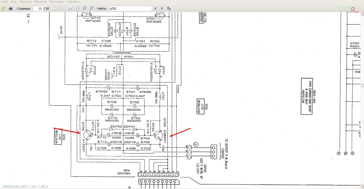The height and width of the screenshot is (189, 364).
Task: Find next search match arrow
Action: 162,8
